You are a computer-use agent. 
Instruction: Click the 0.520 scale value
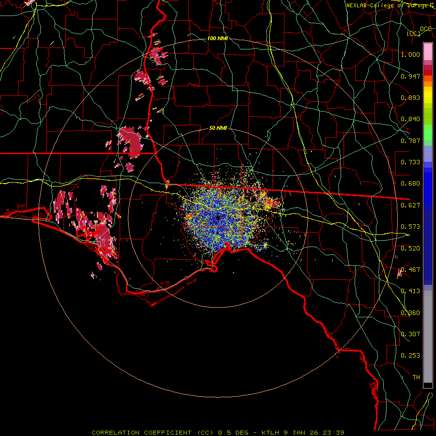tap(410, 249)
